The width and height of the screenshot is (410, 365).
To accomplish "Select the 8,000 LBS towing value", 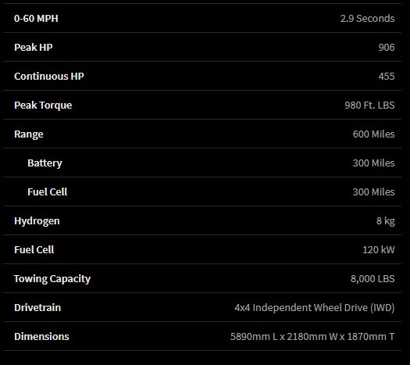I will point(373,279).
